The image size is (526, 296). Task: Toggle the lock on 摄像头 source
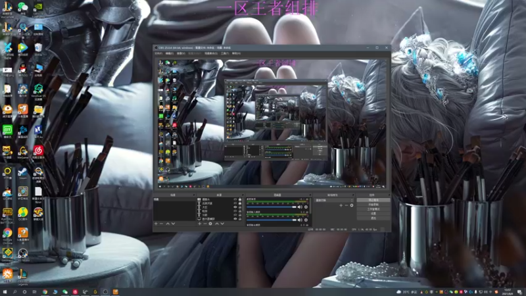tap(240, 199)
